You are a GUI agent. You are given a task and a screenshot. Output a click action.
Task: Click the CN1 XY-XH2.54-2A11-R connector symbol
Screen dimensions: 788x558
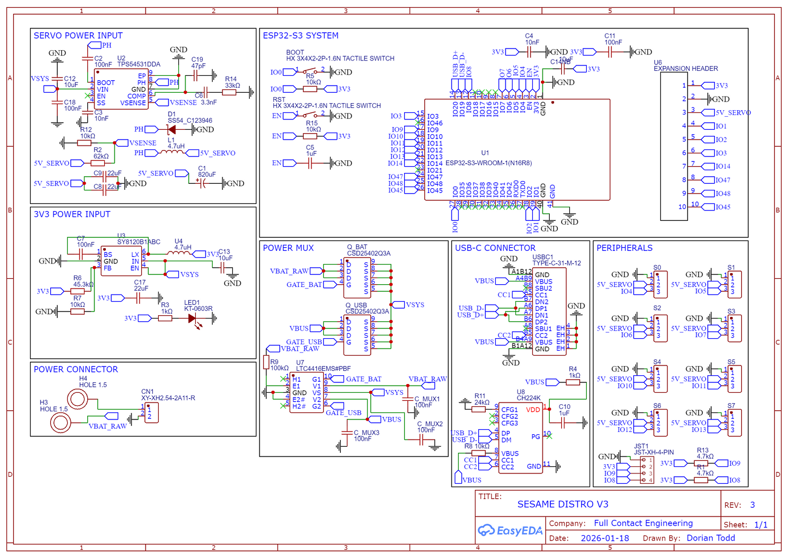[152, 413]
